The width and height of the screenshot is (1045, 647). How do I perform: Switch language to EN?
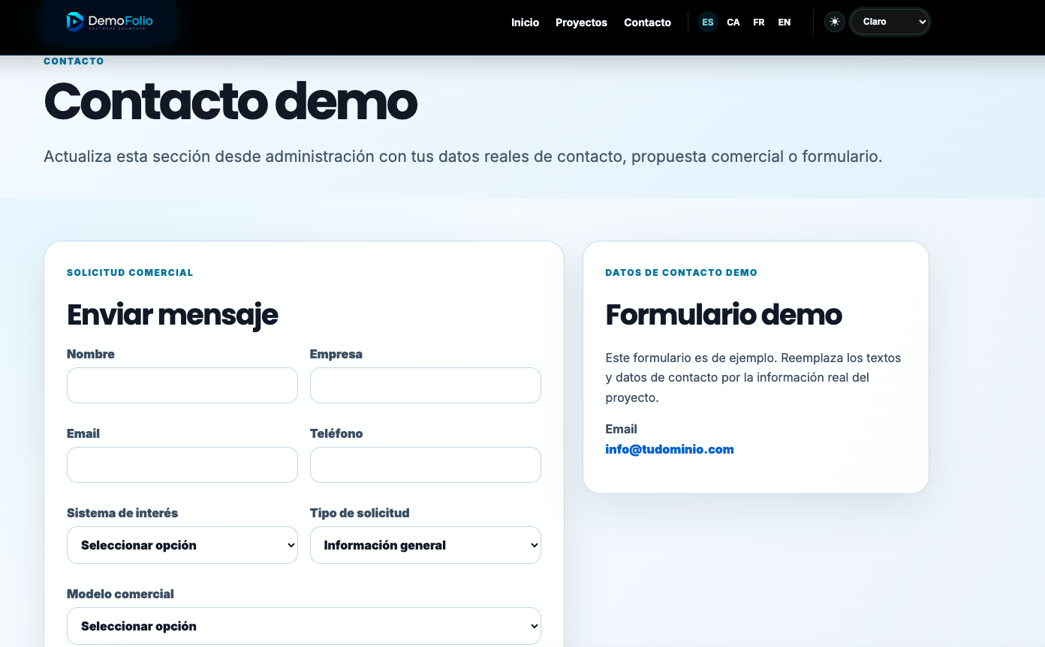point(785,22)
